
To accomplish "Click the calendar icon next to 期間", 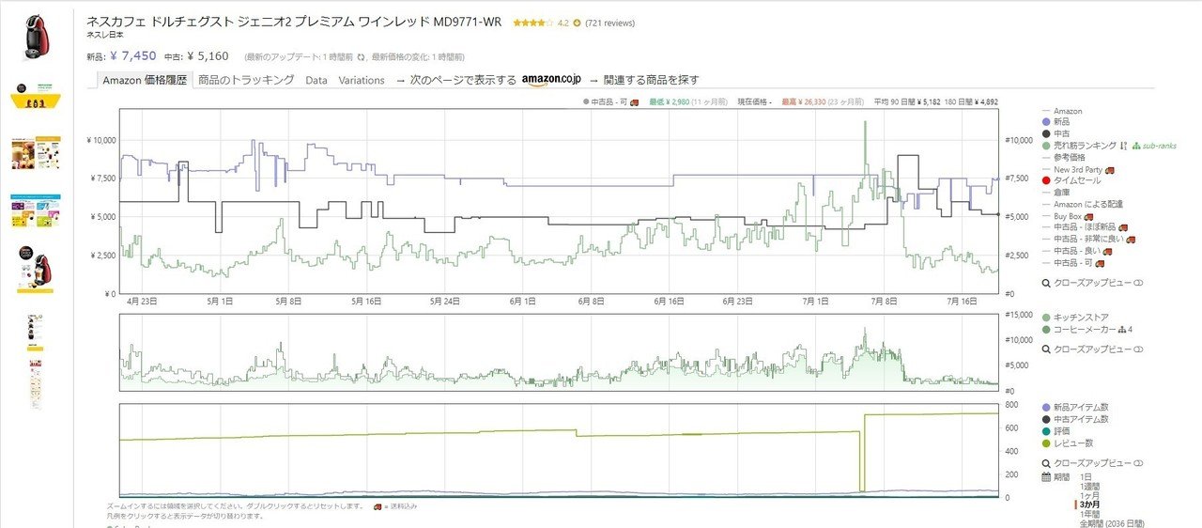I will pyautogui.click(x=1046, y=477).
